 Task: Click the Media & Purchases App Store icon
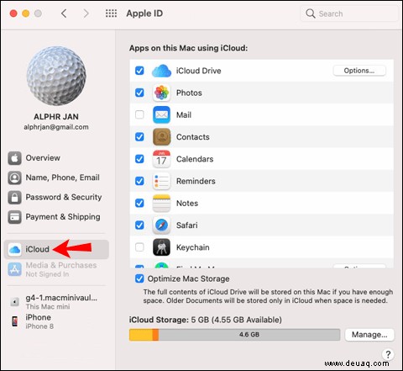14,269
